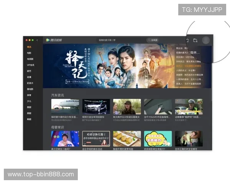
Task: Open 动漫 category in sidebar
Action: (29, 77)
